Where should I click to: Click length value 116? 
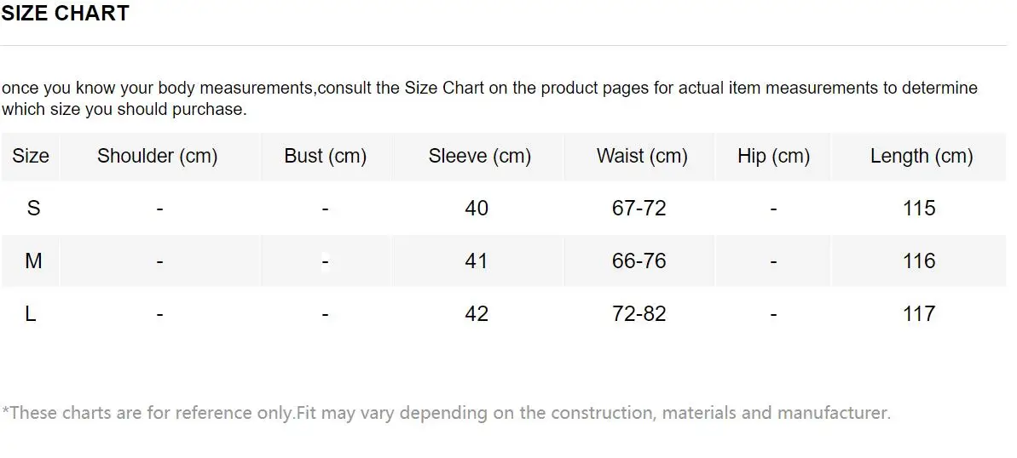coord(919,260)
